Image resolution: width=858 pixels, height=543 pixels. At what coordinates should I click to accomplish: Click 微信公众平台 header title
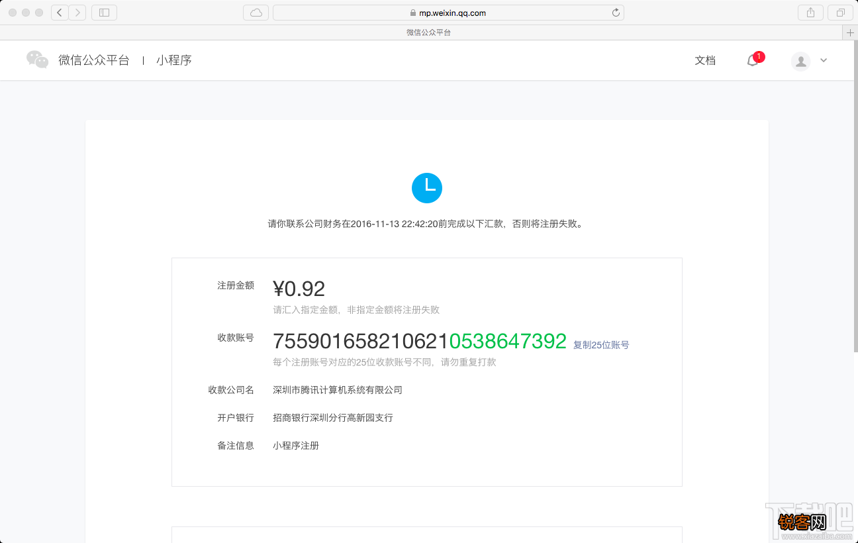tap(94, 60)
